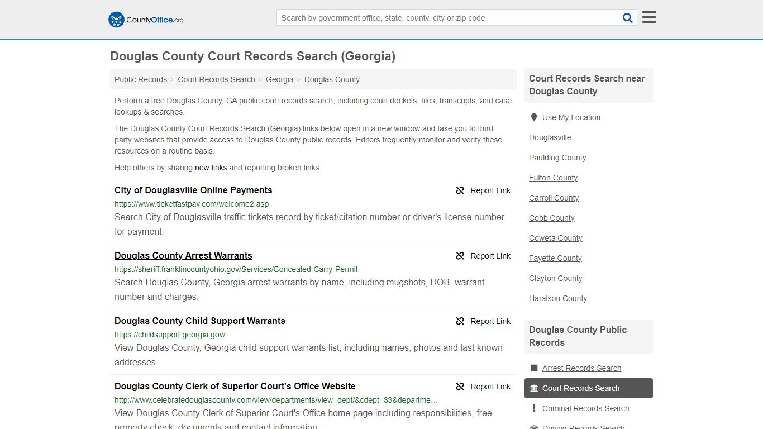Click the 'Court Records Search near Douglas County' heading
Image resolution: width=763 pixels, height=429 pixels.
(x=586, y=85)
